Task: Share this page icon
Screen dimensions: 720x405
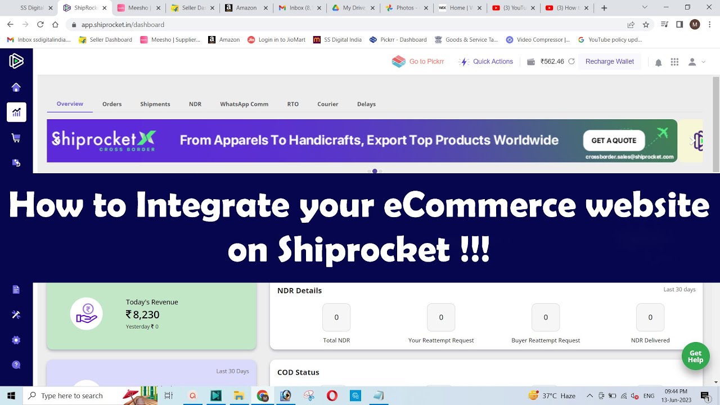Action: pos(631,25)
